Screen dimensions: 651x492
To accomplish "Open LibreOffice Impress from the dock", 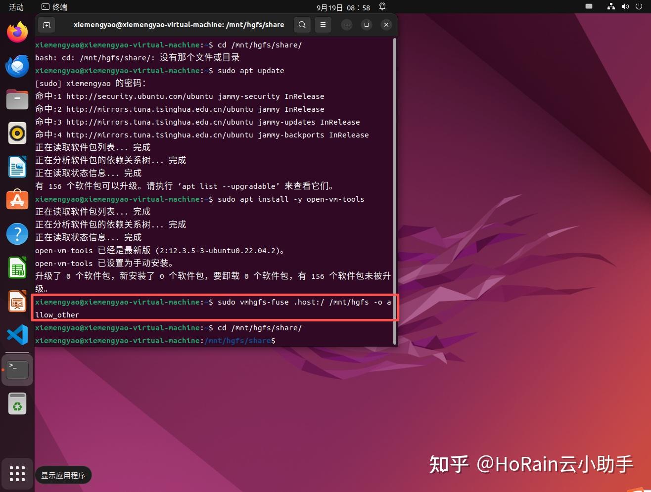I will [x=17, y=301].
